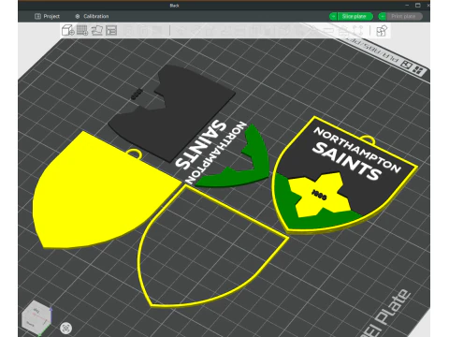Image resolution: width=449 pixels, height=337 pixels.
Task: Click the Arrange all objects icon
Action: (x=111, y=30)
